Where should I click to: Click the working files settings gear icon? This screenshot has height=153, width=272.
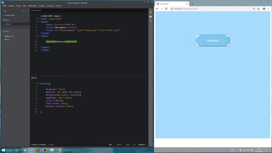24,11
